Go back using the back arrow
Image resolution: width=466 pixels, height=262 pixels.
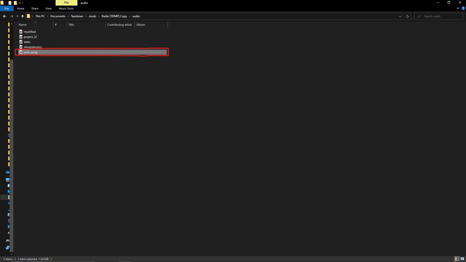click(x=5, y=16)
